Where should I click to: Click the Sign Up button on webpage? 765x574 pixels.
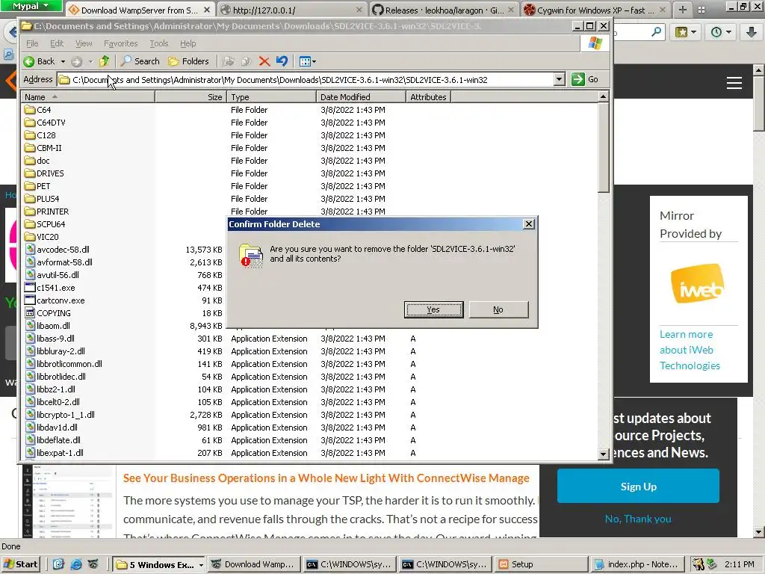[638, 486]
